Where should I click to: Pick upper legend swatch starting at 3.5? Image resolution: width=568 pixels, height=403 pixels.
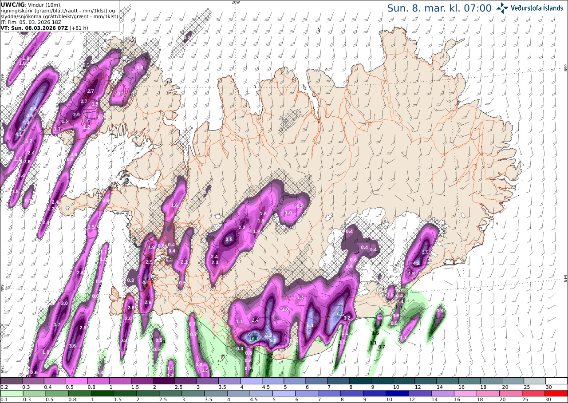pos(229,381)
